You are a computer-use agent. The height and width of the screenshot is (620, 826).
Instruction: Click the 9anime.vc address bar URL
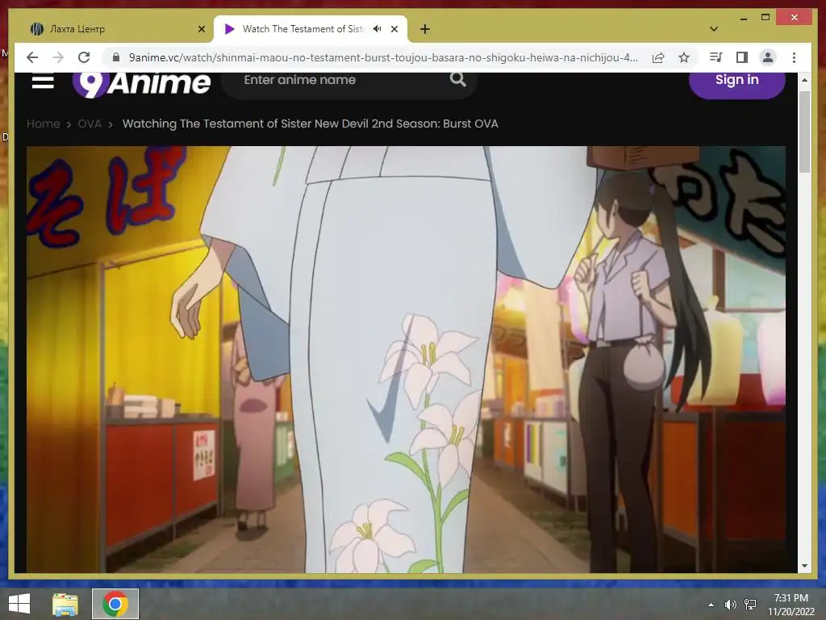click(x=383, y=57)
